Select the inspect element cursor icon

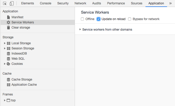pos(5,3)
